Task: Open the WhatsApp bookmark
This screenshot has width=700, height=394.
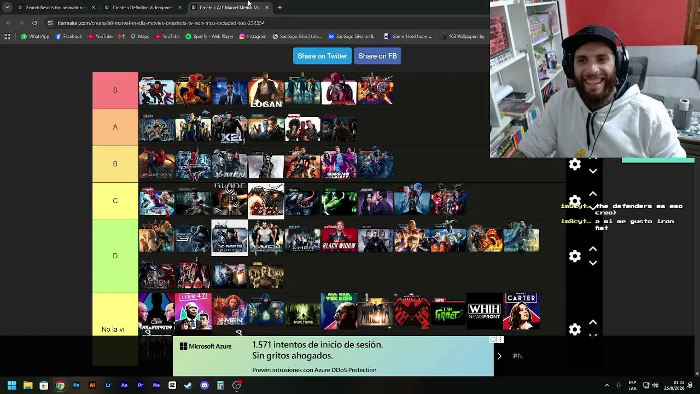Action: [35, 37]
